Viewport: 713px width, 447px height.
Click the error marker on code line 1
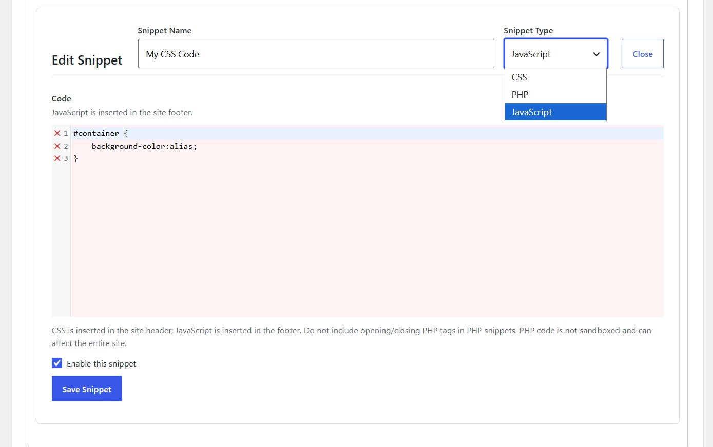57,133
